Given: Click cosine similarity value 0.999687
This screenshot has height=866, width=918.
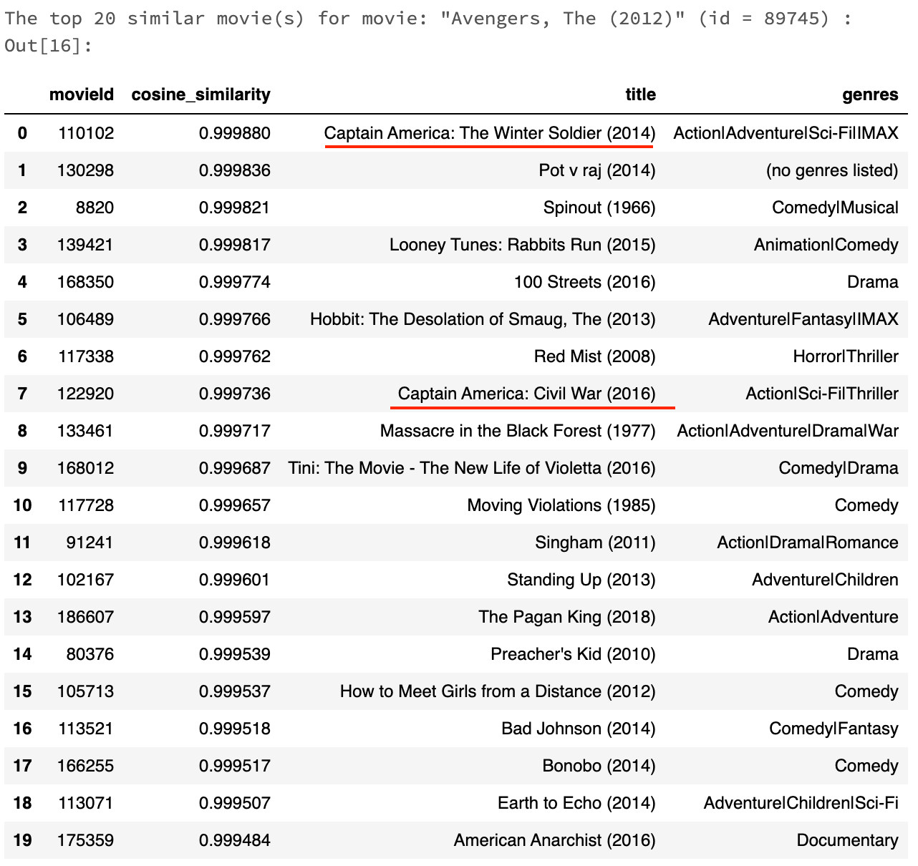Looking at the screenshot, I should [x=235, y=468].
